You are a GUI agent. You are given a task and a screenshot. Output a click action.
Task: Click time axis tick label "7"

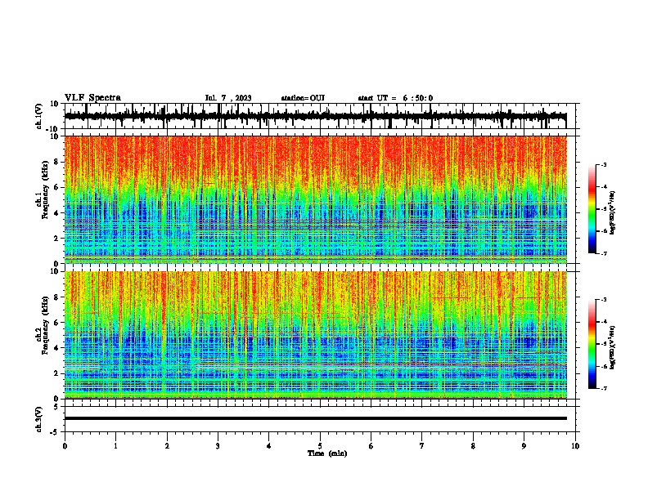(x=422, y=446)
